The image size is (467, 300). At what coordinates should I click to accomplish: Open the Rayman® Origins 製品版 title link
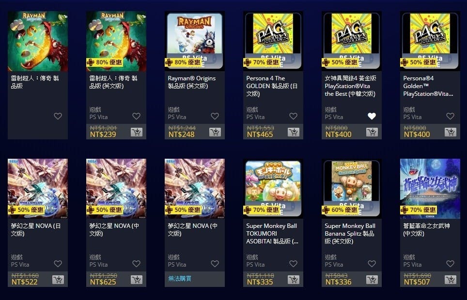192,82
